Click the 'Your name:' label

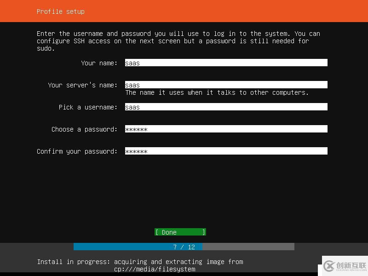(x=99, y=63)
